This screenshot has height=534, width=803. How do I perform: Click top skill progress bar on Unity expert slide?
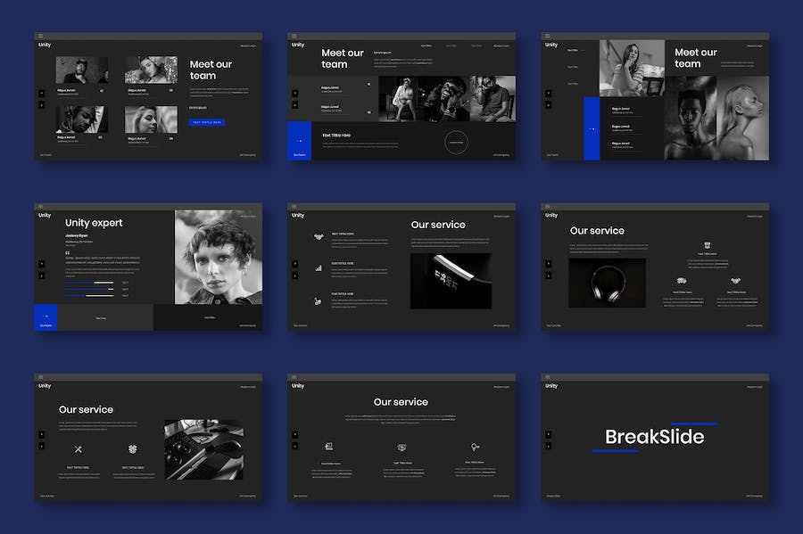click(x=89, y=283)
